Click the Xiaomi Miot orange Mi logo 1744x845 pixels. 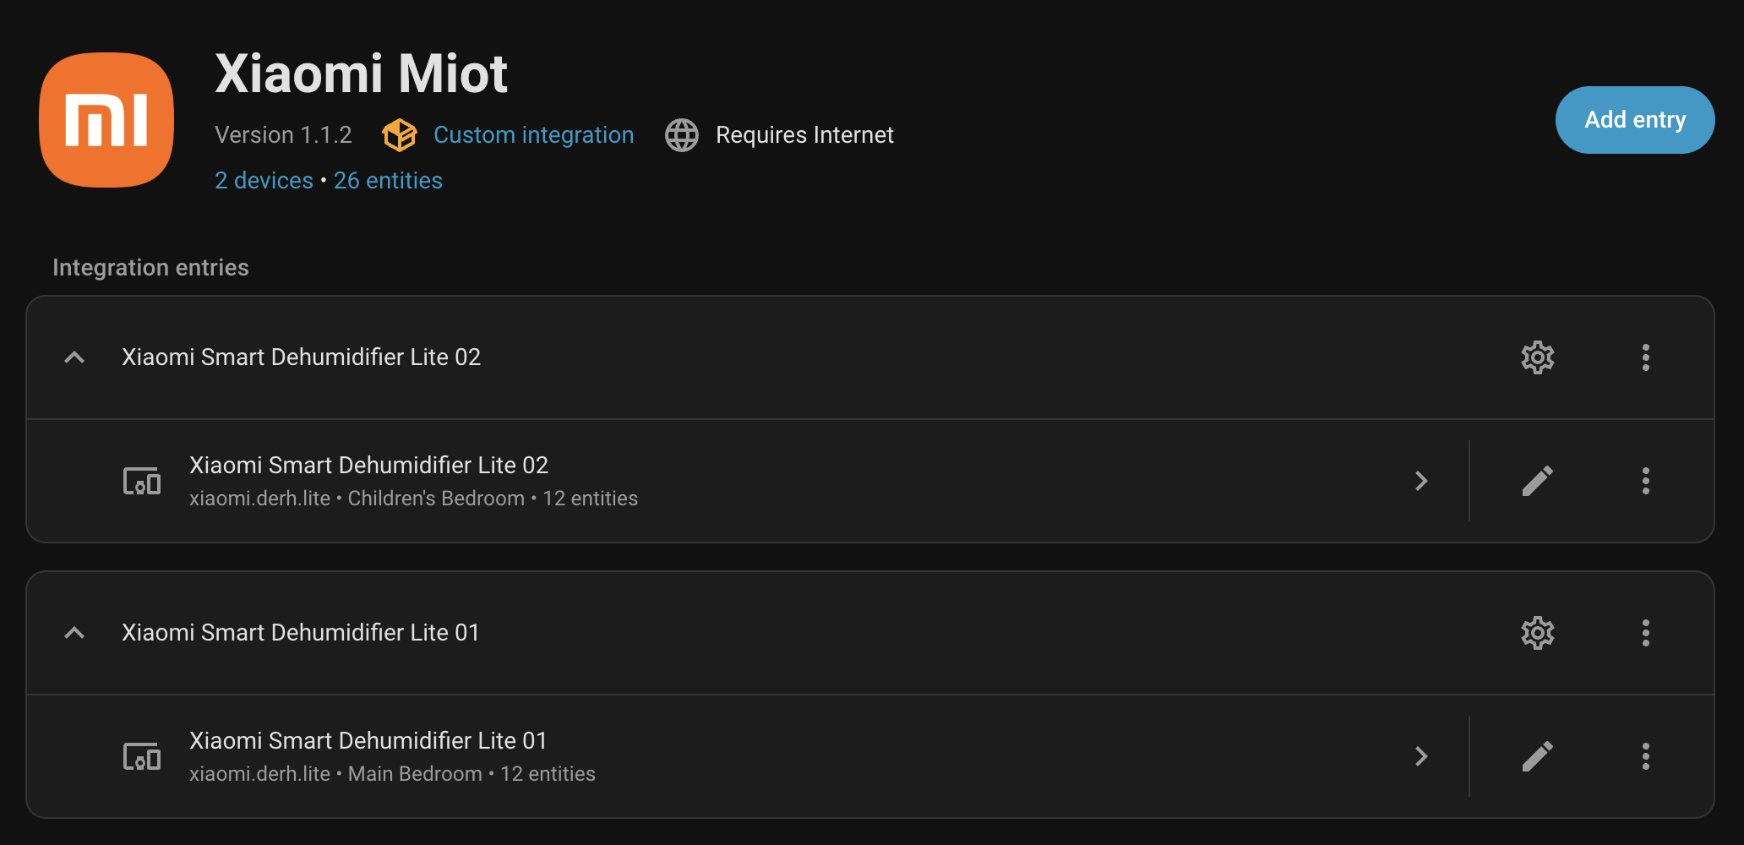pos(105,118)
